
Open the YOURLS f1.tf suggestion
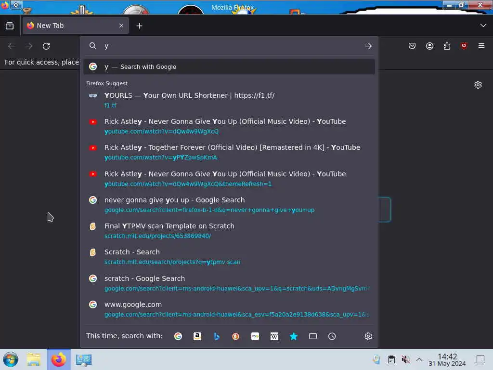[x=229, y=100]
